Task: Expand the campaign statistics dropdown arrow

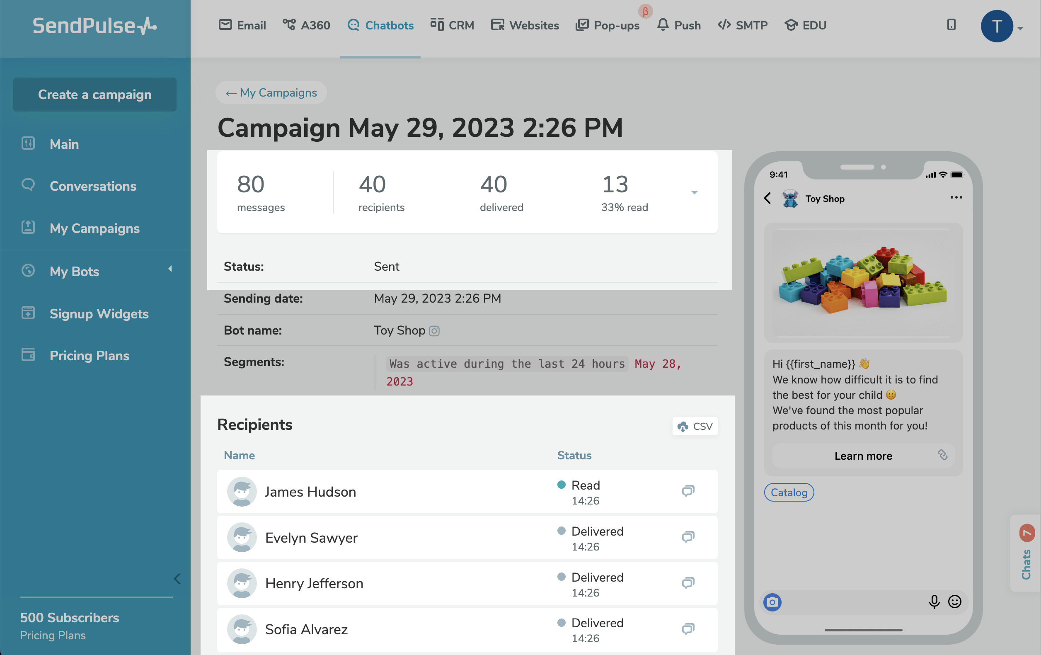Action: [694, 192]
